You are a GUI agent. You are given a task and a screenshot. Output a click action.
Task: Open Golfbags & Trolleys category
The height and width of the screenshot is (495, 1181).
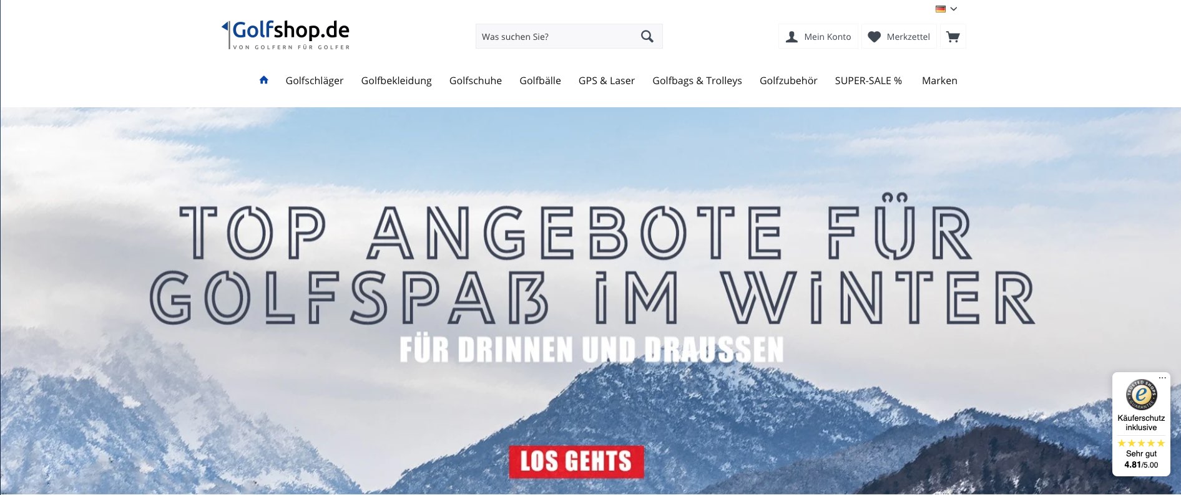(697, 80)
